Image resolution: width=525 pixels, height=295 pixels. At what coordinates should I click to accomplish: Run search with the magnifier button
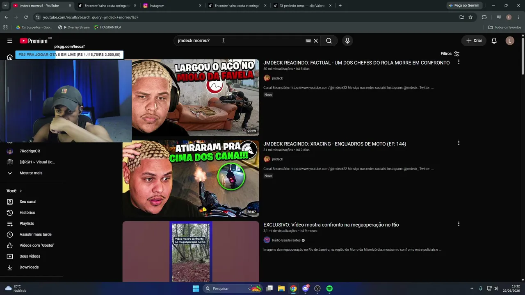click(329, 41)
